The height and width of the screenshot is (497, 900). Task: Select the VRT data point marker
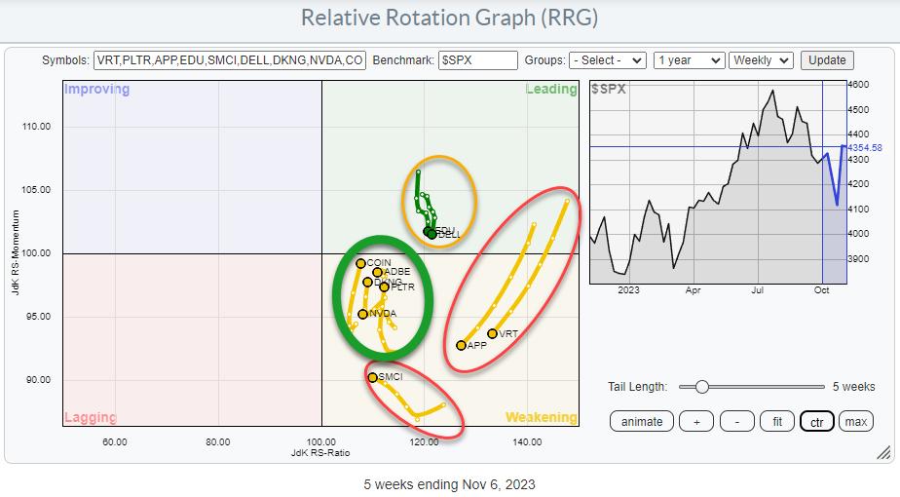(x=492, y=334)
